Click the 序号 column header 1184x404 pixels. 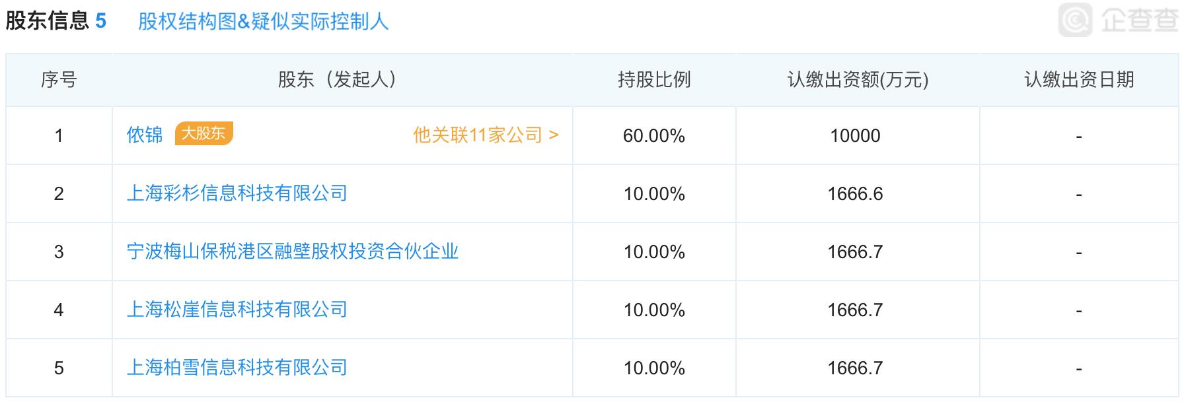click(x=59, y=80)
